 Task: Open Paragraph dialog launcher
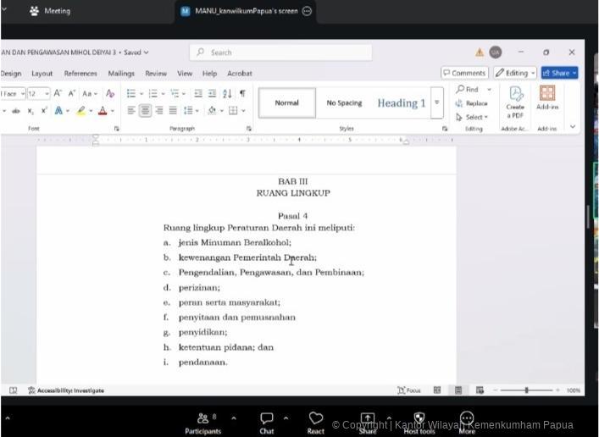tap(249, 129)
